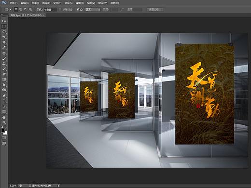Expand the status bar info arrow
This screenshot has height=188, width=251.
click(58, 186)
